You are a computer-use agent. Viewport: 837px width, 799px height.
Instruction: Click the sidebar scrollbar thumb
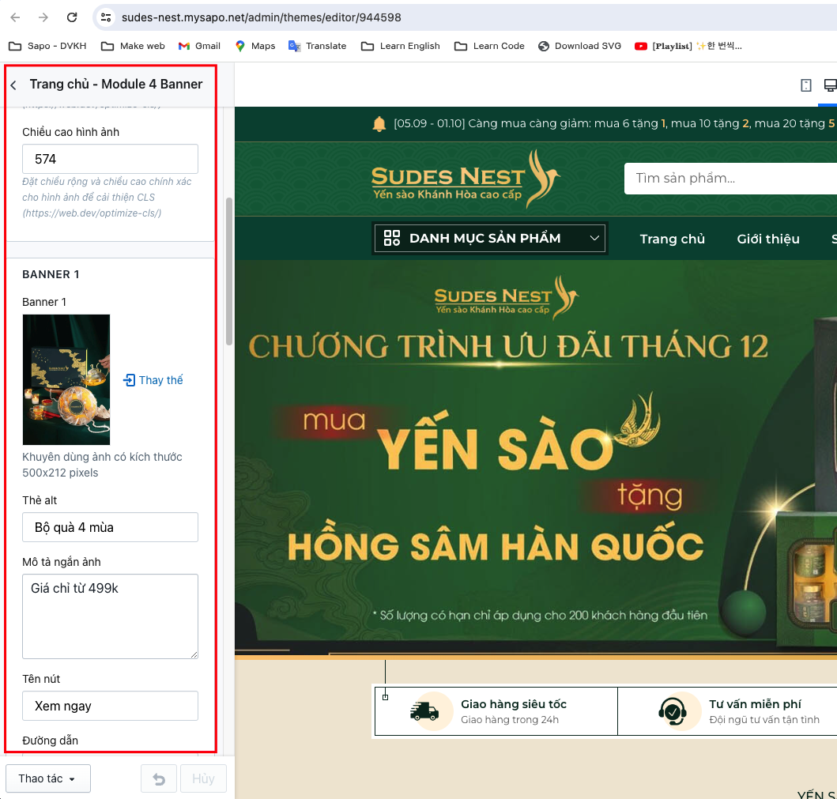tap(229, 272)
